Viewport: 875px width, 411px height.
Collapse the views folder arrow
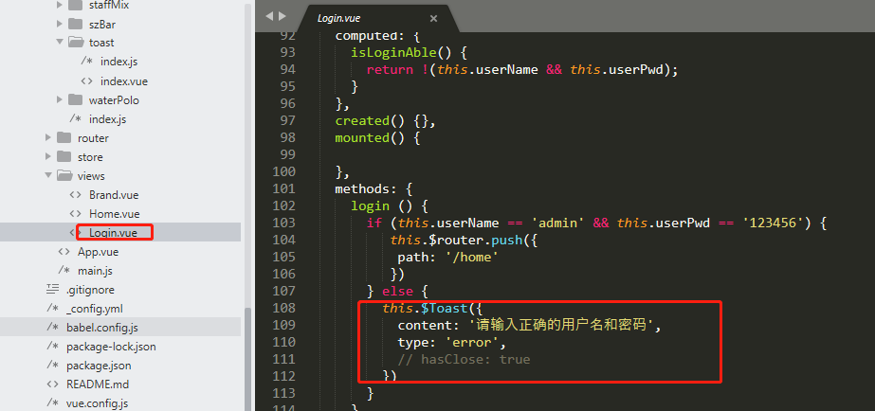coord(48,175)
